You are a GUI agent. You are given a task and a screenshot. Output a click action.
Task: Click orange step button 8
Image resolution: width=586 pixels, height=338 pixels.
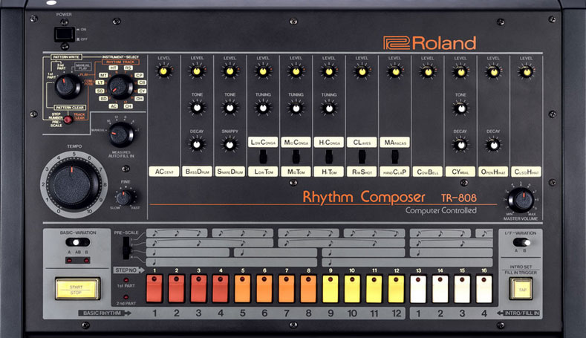[309, 289]
